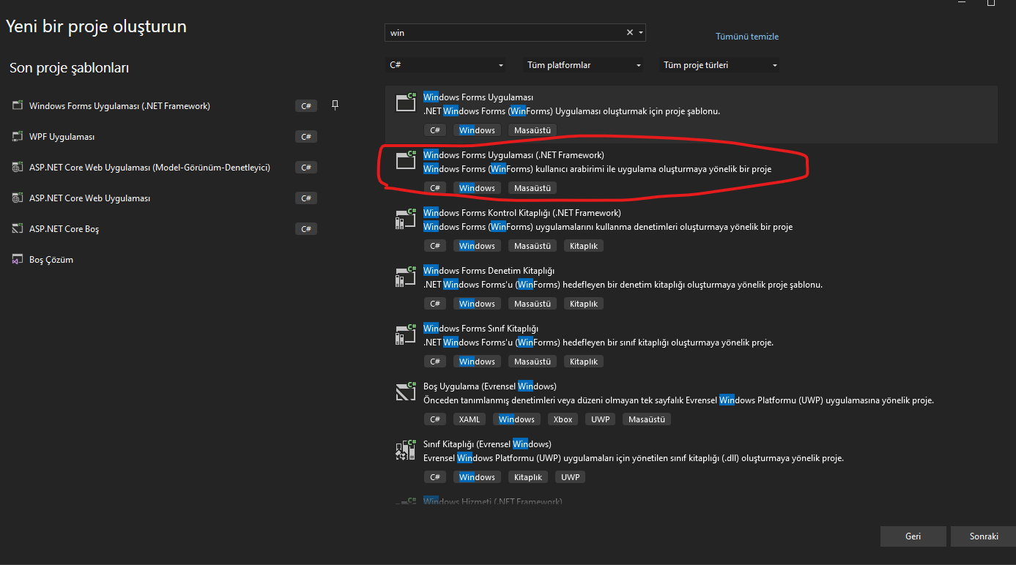The image size is (1016, 565).
Task: Click the recent Windows Forms Uygulaması (.NET Framework) icon
Action: click(18, 106)
